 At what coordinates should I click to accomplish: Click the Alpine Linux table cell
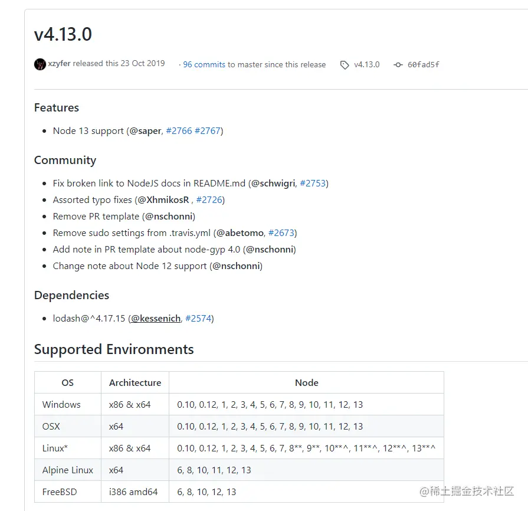point(68,470)
